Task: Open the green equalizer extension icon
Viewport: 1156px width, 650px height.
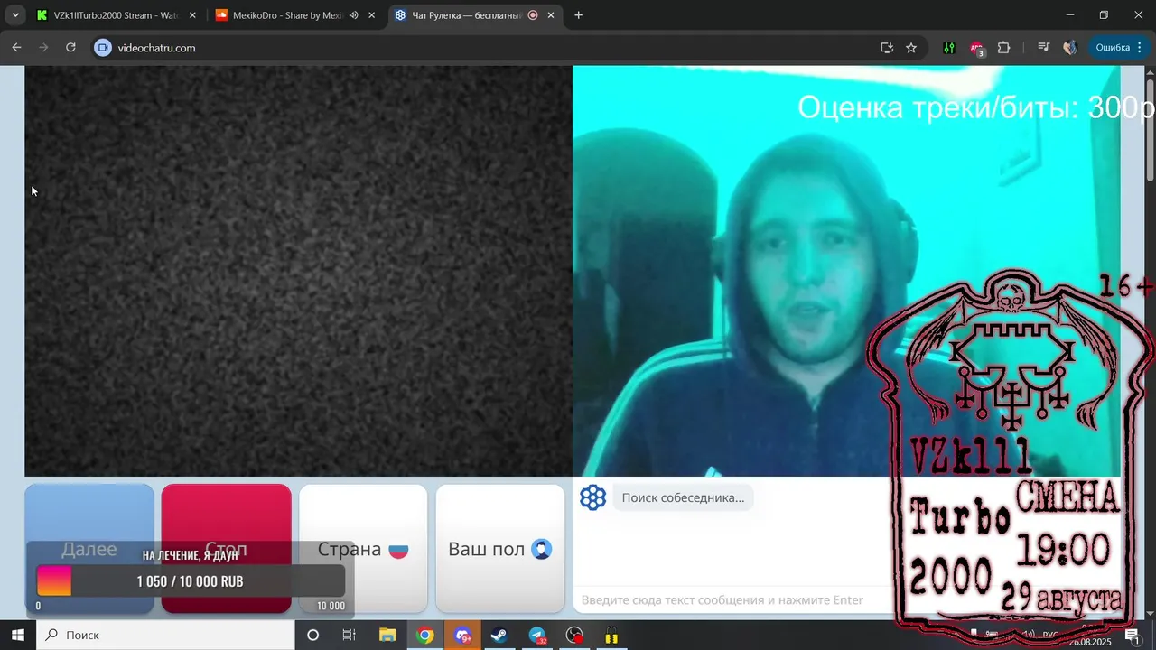Action: click(x=948, y=48)
